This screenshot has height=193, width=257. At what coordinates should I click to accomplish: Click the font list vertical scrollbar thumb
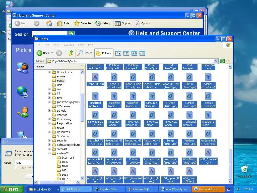(x=230, y=164)
